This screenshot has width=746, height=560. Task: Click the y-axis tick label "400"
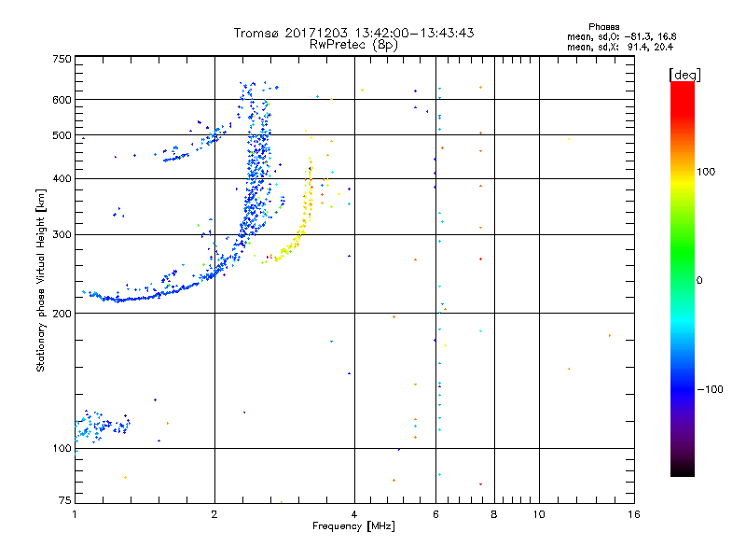click(62, 178)
